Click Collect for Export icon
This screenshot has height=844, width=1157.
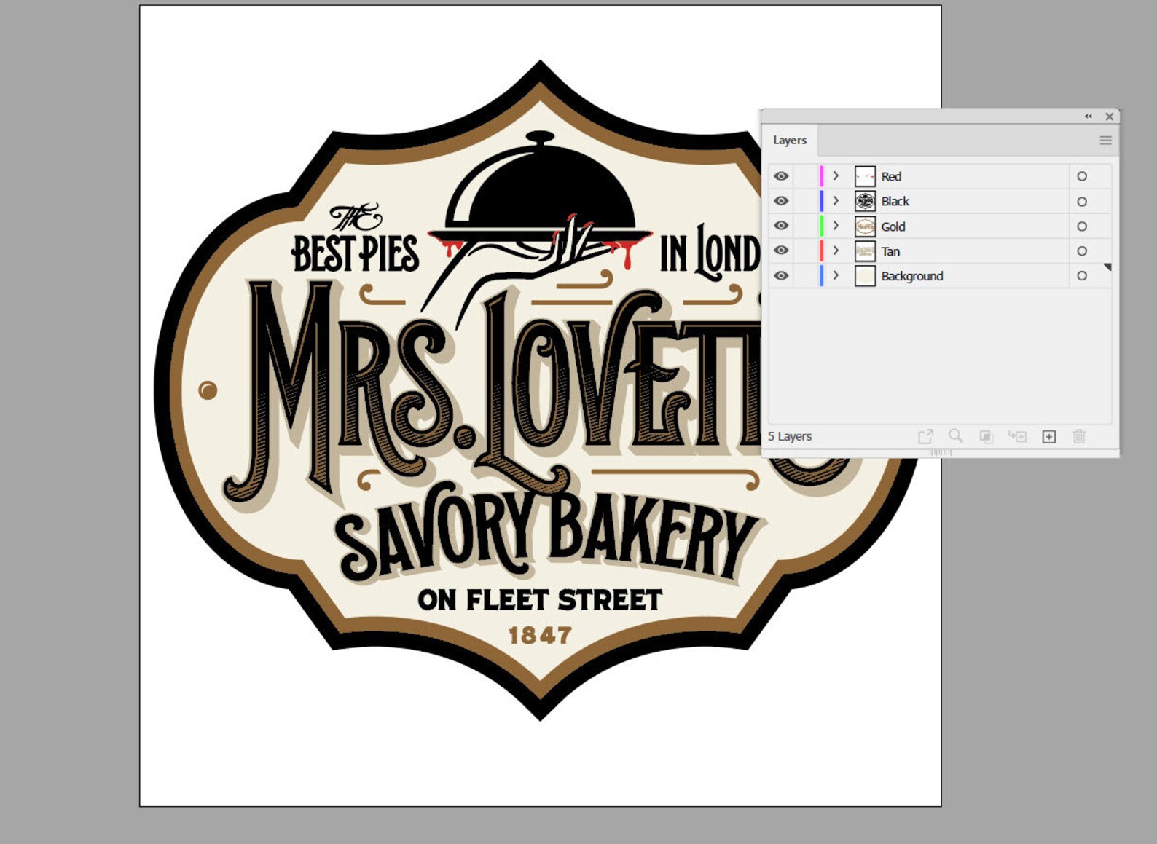(x=925, y=436)
